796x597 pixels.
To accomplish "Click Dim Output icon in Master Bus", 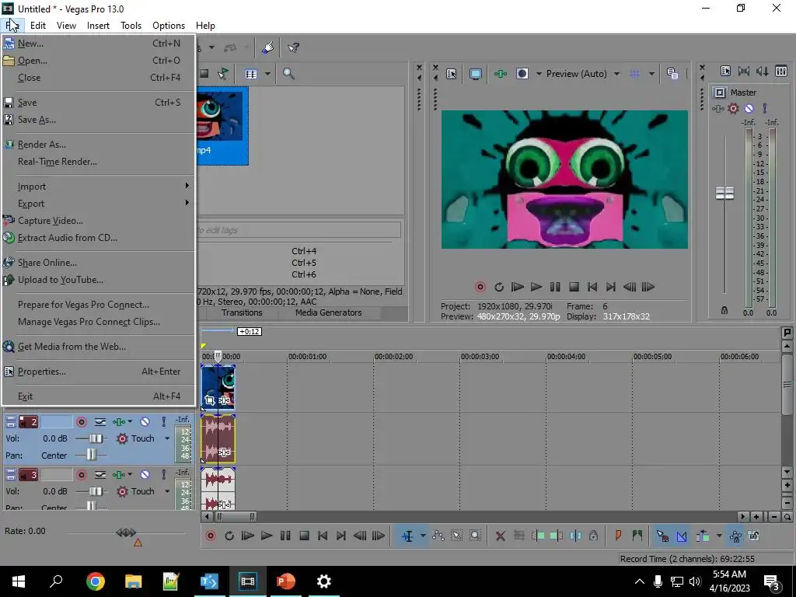I will (763, 71).
